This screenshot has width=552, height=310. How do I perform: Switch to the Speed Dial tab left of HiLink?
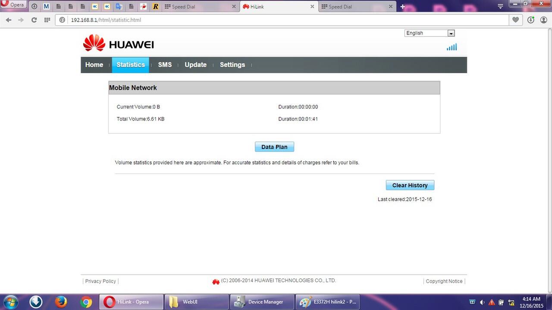tap(201, 6)
